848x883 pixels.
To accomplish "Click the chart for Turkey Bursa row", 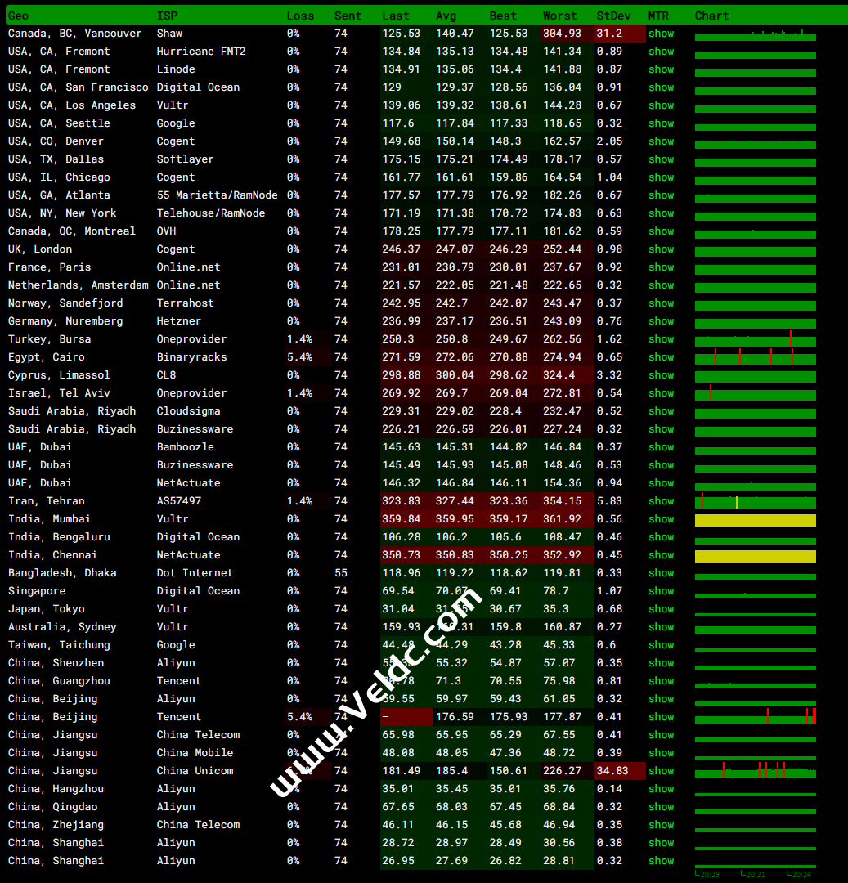I will pos(755,340).
